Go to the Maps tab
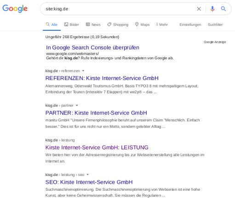235x198 pixels. pos(142,24)
